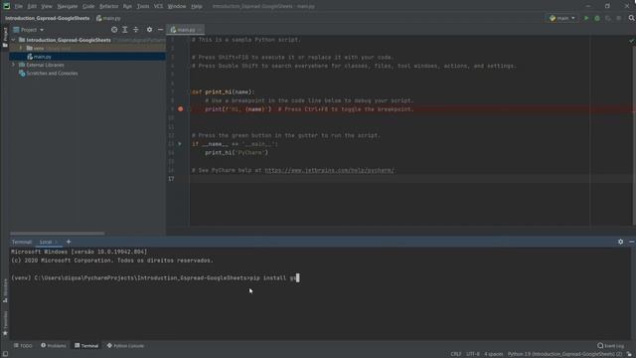Open the main run configuration dropdown
Image resolution: width=636 pixels, height=358 pixels.
562,18
